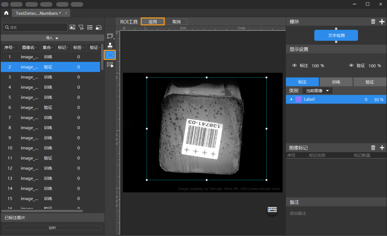Select image row number 1

coord(51,57)
